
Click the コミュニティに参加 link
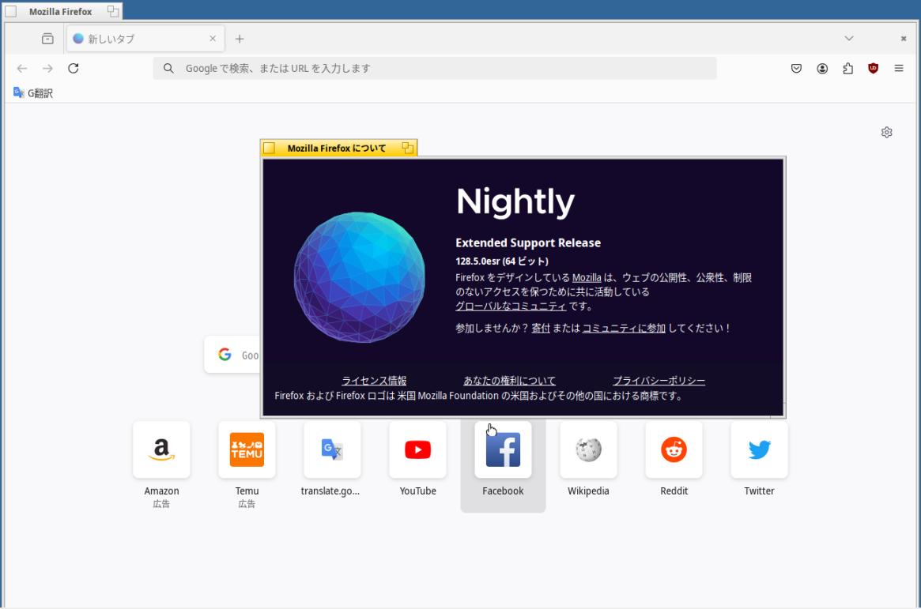coord(624,328)
